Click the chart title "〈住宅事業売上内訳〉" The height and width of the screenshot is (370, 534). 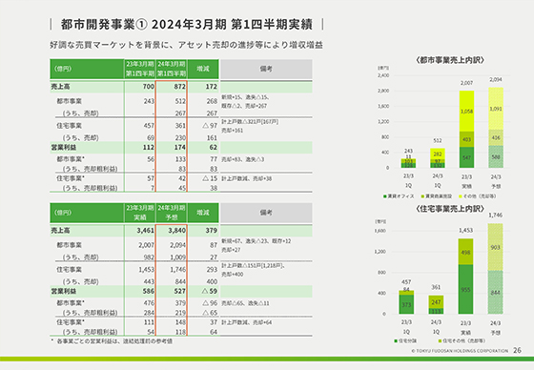[450, 209]
